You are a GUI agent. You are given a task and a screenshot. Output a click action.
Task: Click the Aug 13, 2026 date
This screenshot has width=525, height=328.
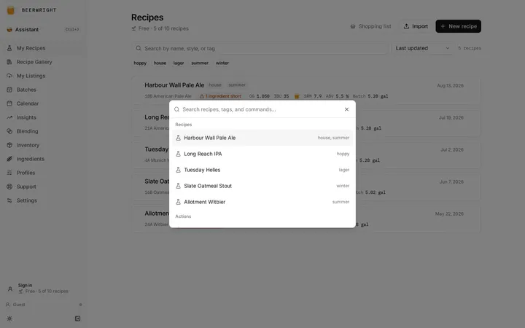pyautogui.click(x=450, y=86)
